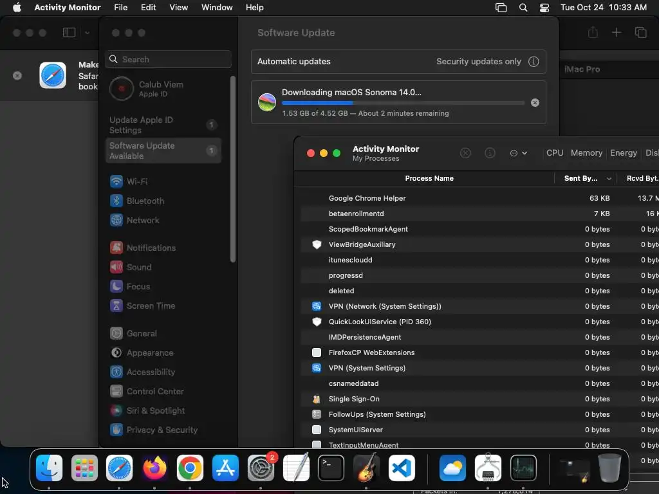The width and height of the screenshot is (659, 494).
Task: Launch Terminal from the Dock
Action: 331,468
